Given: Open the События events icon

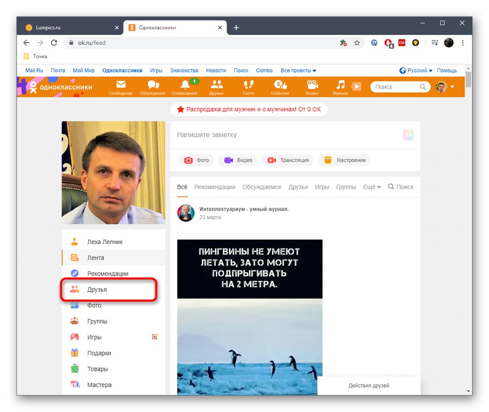Looking at the screenshot, I should 280,87.
